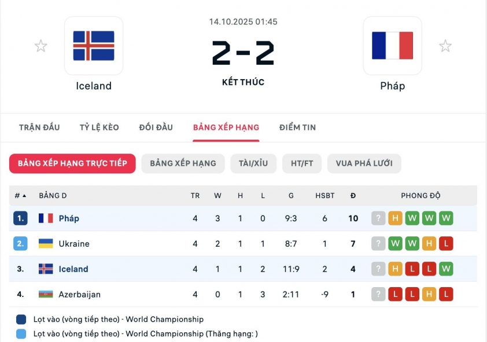487x342 pixels.
Task: Click Ukraine's red L form badge
Action: coord(446,244)
